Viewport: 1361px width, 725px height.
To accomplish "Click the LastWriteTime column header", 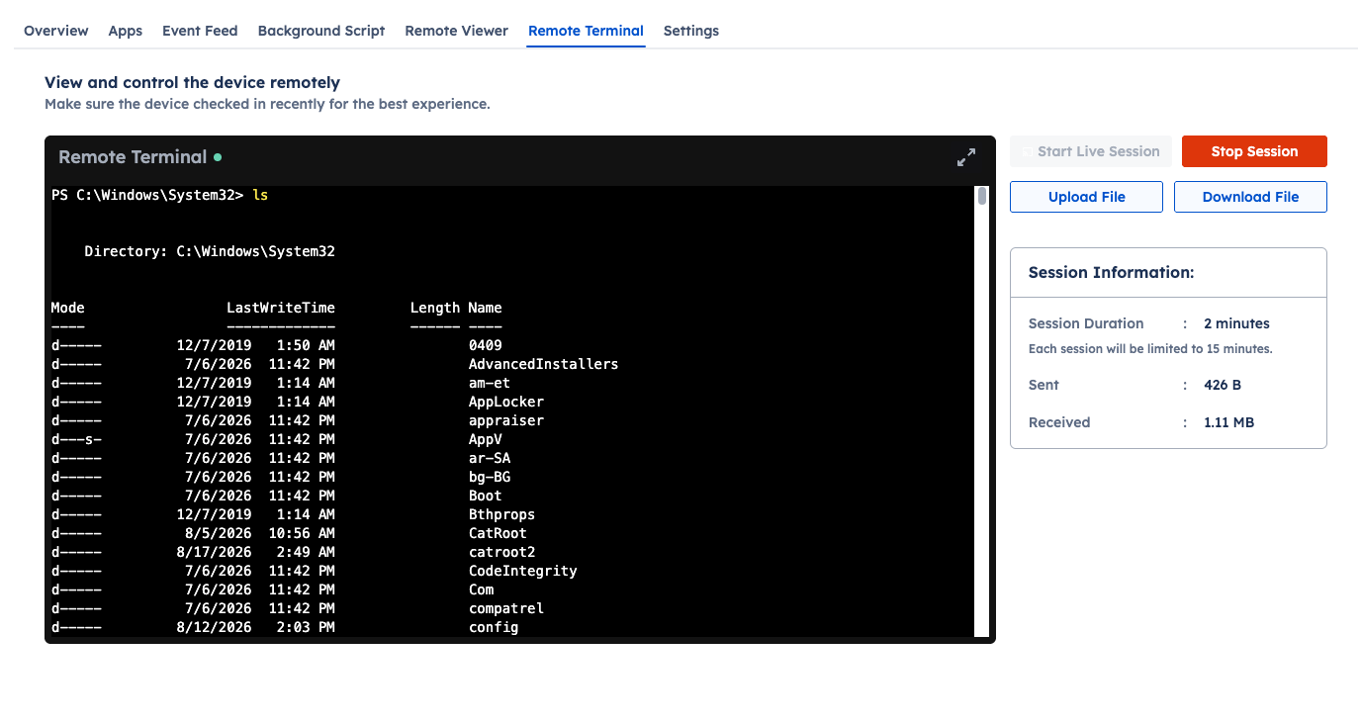I will [x=281, y=308].
